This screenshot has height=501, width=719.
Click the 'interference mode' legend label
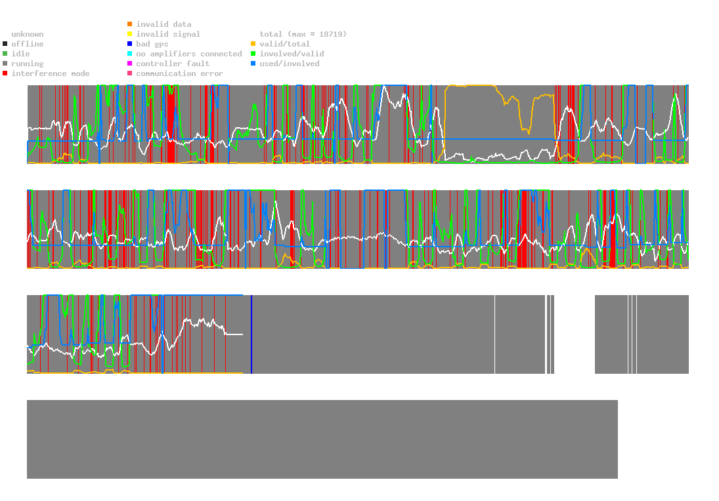pyautogui.click(x=51, y=73)
